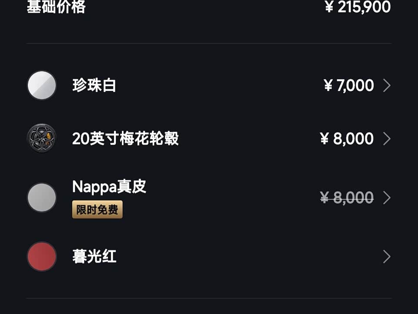Screen dimensions: 418x314
Task: Tap the Nappa真皮 option title
Action: click(x=109, y=186)
